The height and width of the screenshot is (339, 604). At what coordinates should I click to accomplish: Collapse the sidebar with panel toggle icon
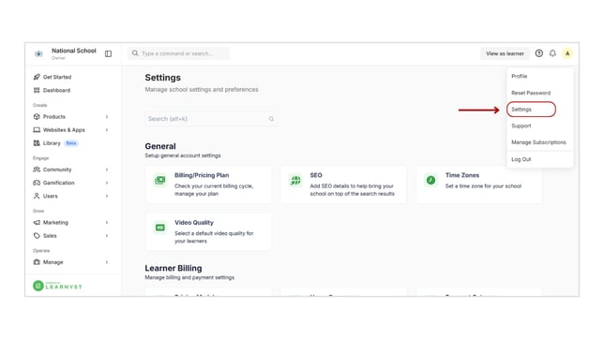(x=108, y=54)
